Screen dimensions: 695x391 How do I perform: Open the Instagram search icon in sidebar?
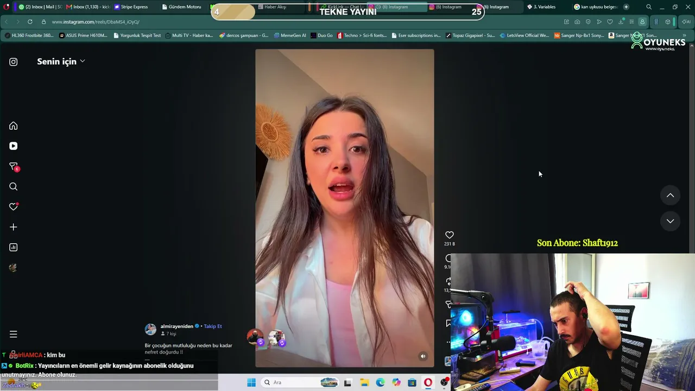click(14, 187)
